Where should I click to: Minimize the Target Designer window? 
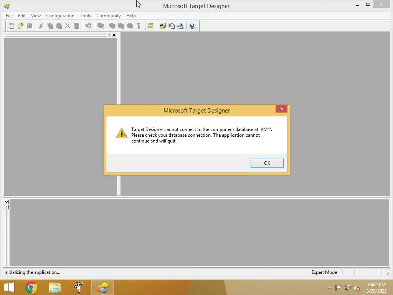coord(358,4)
